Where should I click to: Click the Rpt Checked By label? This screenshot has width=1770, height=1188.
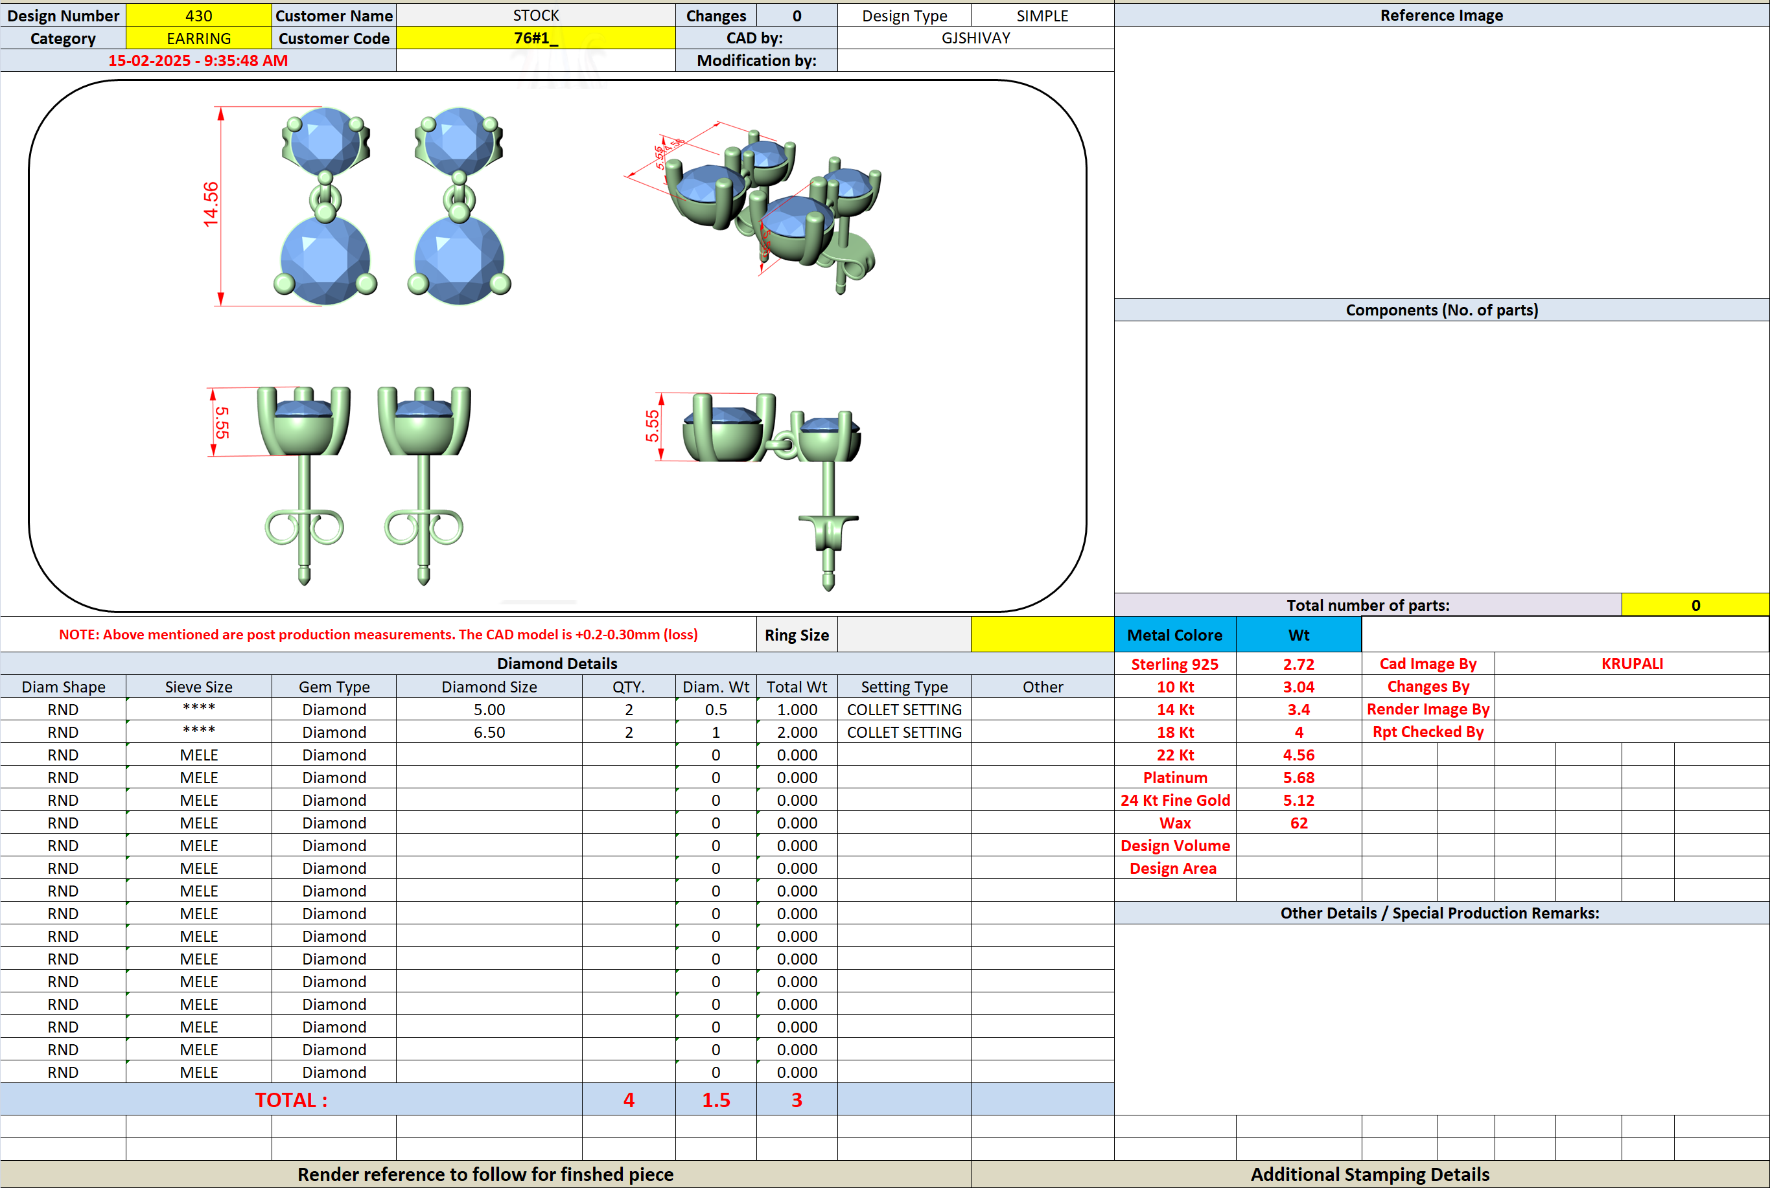1428,732
